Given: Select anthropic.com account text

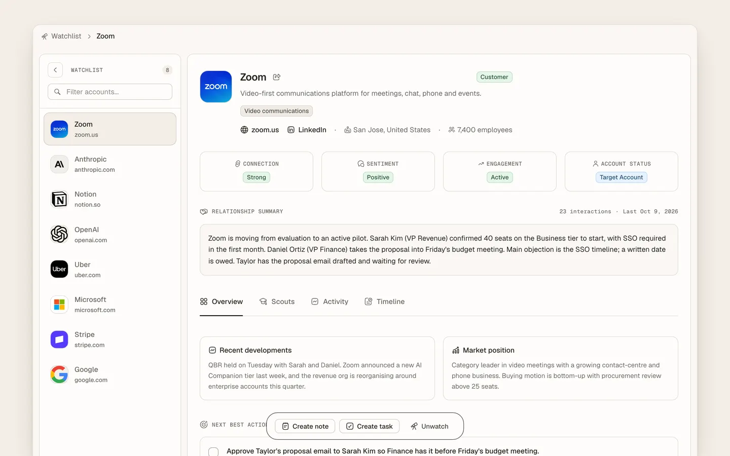Looking at the screenshot, I should pyautogui.click(x=95, y=170).
